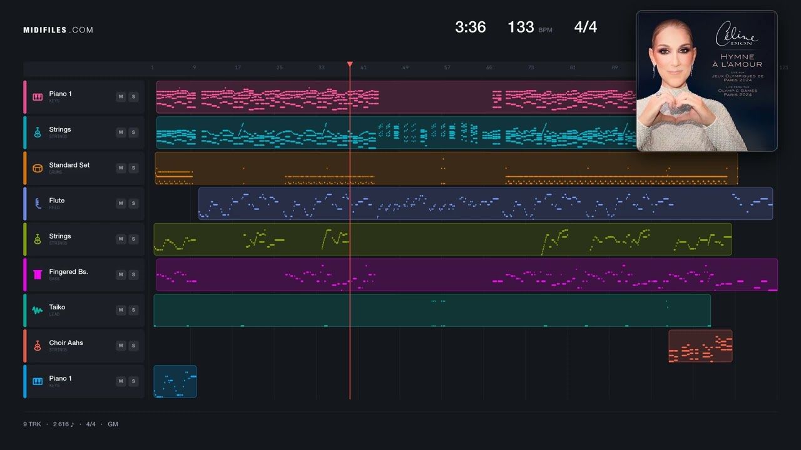
Task: Select the Flute track name
Action: (57, 201)
